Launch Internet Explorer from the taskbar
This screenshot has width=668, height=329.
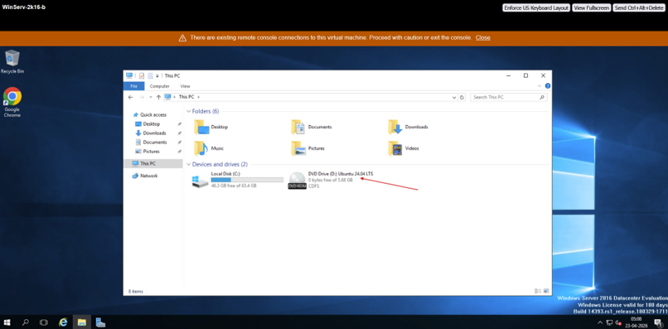pyautogui.click(x=63, y=322)
